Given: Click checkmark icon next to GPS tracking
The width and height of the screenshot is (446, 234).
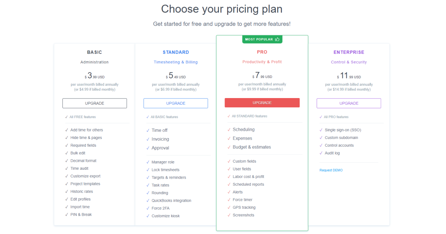Looking at the screenshot, I should coord(229,208).
